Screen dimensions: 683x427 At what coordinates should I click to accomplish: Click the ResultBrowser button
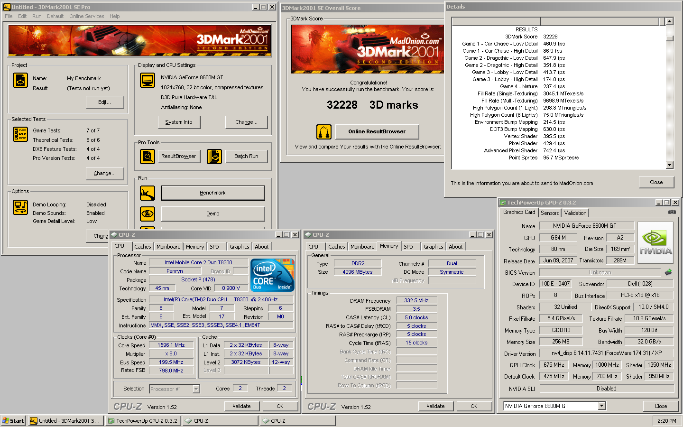[179, 157]
